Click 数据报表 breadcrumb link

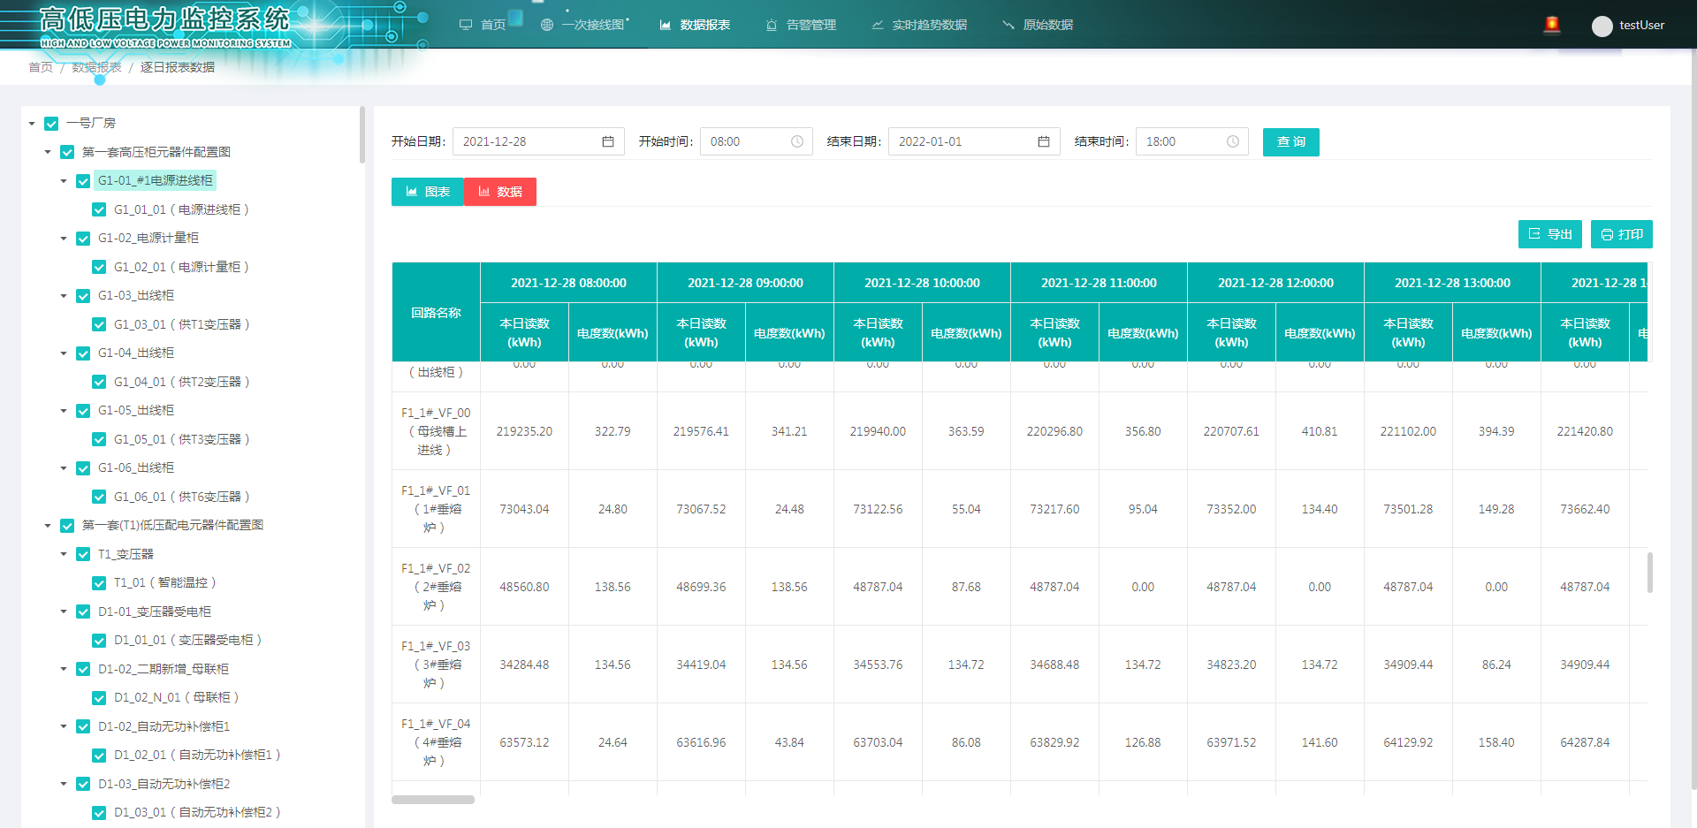tap(96, 67)
